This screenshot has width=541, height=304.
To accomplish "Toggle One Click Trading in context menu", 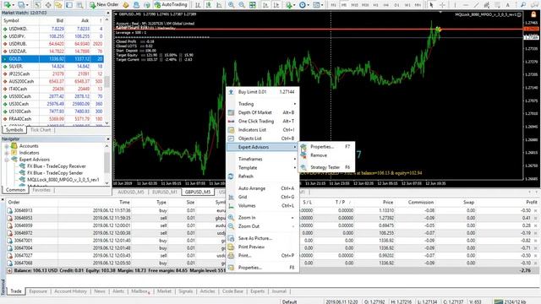I will pyautogui.click(x=263, y=121).
